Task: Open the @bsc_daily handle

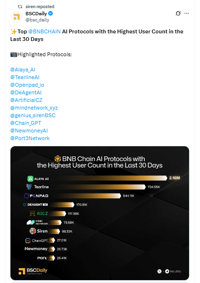Action: 37,20
